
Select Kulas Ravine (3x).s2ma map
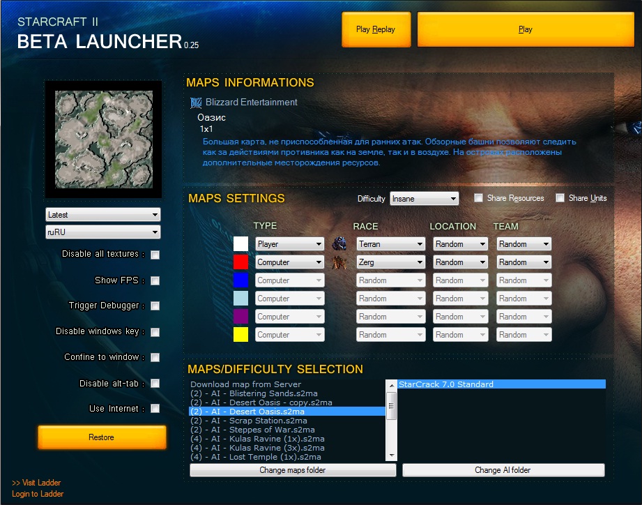coord(287,448)
